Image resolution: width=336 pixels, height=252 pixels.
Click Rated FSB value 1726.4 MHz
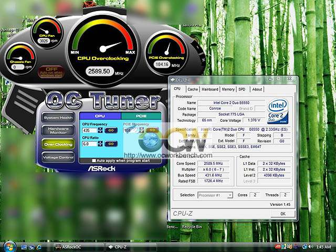tap(213, 181)
